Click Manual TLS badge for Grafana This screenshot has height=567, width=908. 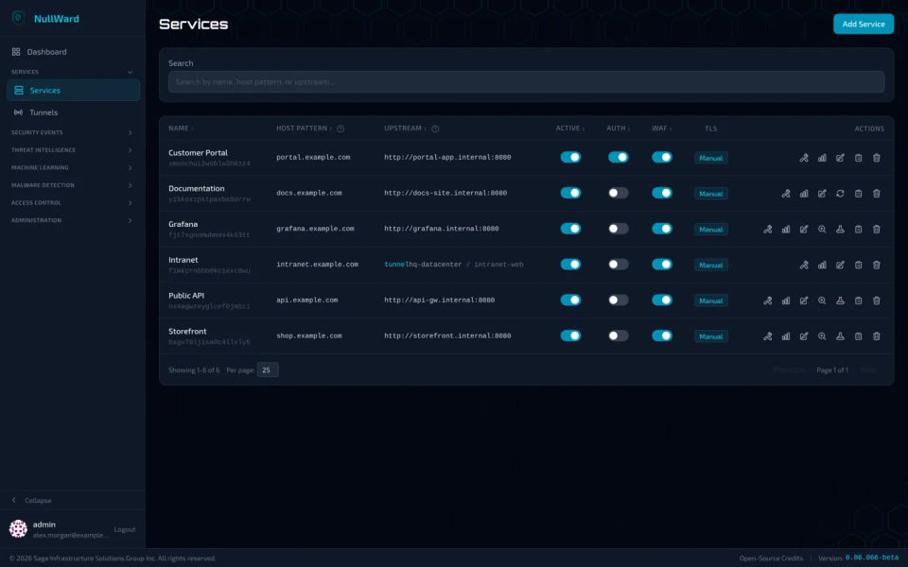[x=710, y=229]
